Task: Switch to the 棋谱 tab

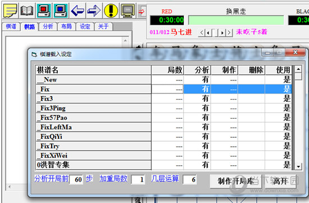Action: point(11,26)
